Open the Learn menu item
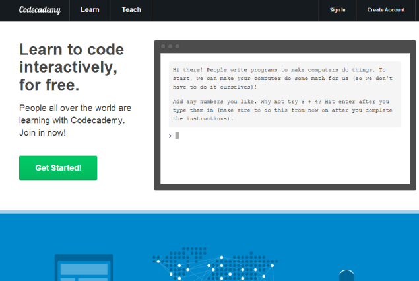 coord(90,10)
